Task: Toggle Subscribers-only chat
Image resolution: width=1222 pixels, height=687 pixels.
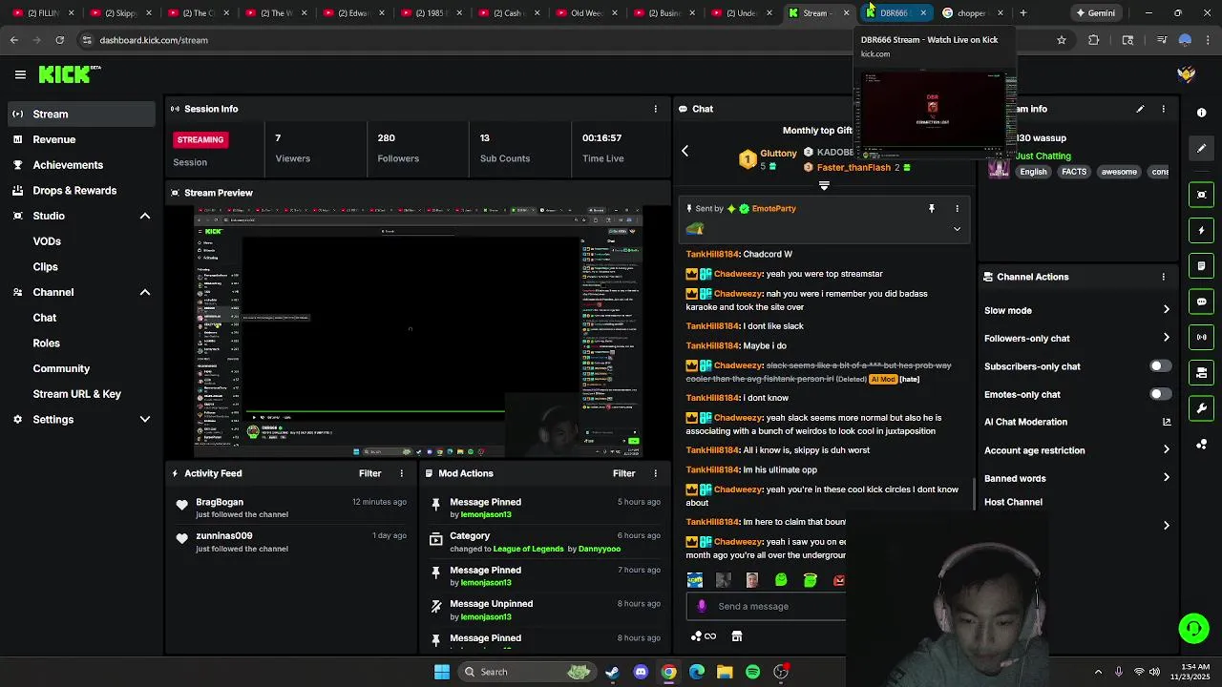Action: (x=1160, y=366)
